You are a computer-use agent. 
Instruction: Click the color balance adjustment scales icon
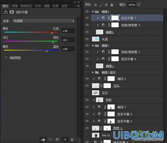point(6,12)
